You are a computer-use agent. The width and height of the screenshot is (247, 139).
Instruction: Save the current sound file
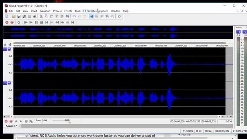tap(19, 16)
